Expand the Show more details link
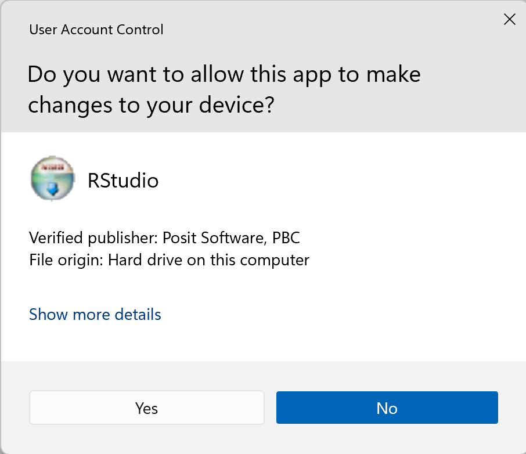526x454 pixels. [x=95, y=315]
